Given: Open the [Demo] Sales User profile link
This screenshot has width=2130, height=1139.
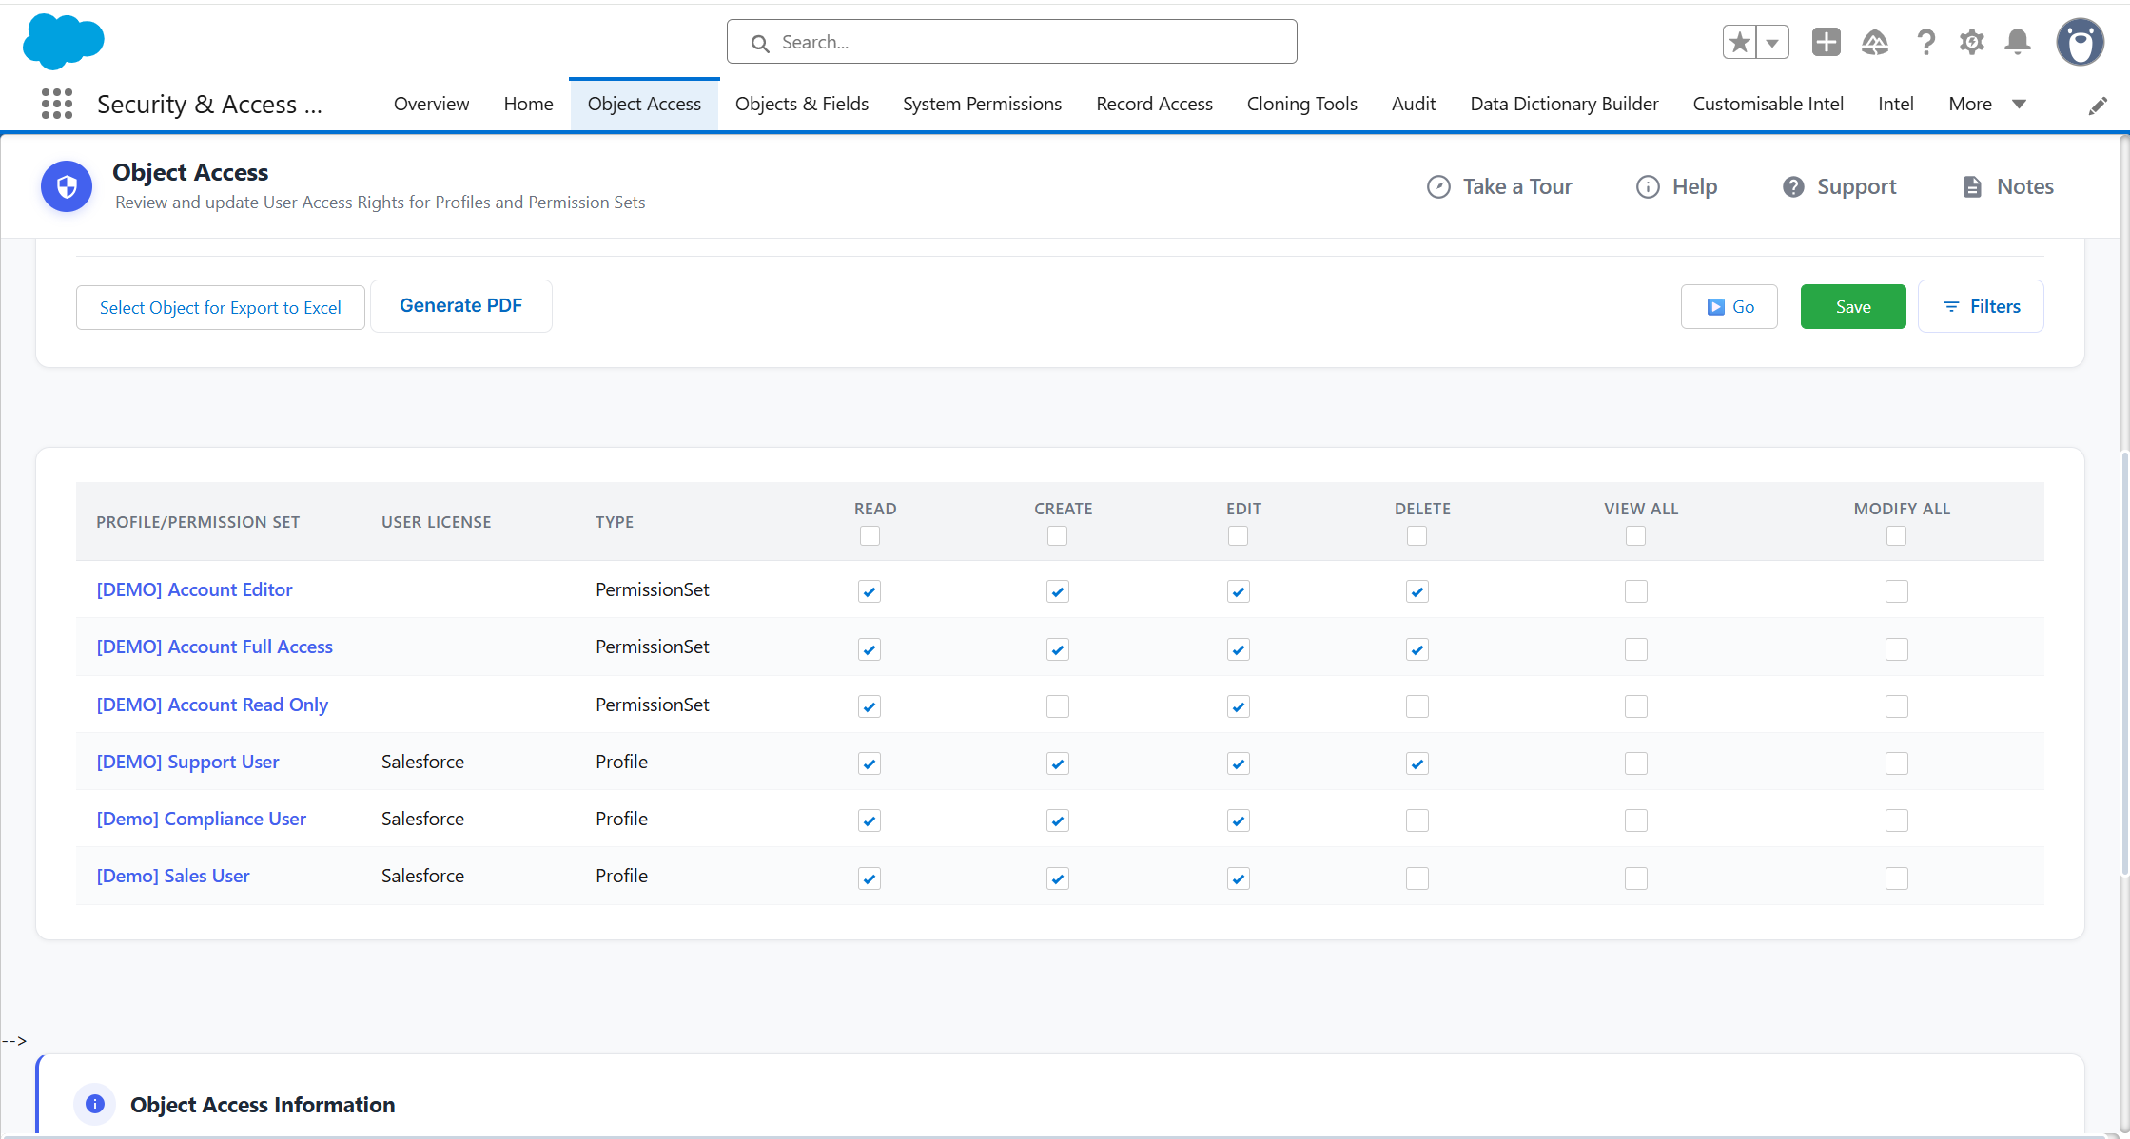Looking at the screenshot, I should click(173, 876).
